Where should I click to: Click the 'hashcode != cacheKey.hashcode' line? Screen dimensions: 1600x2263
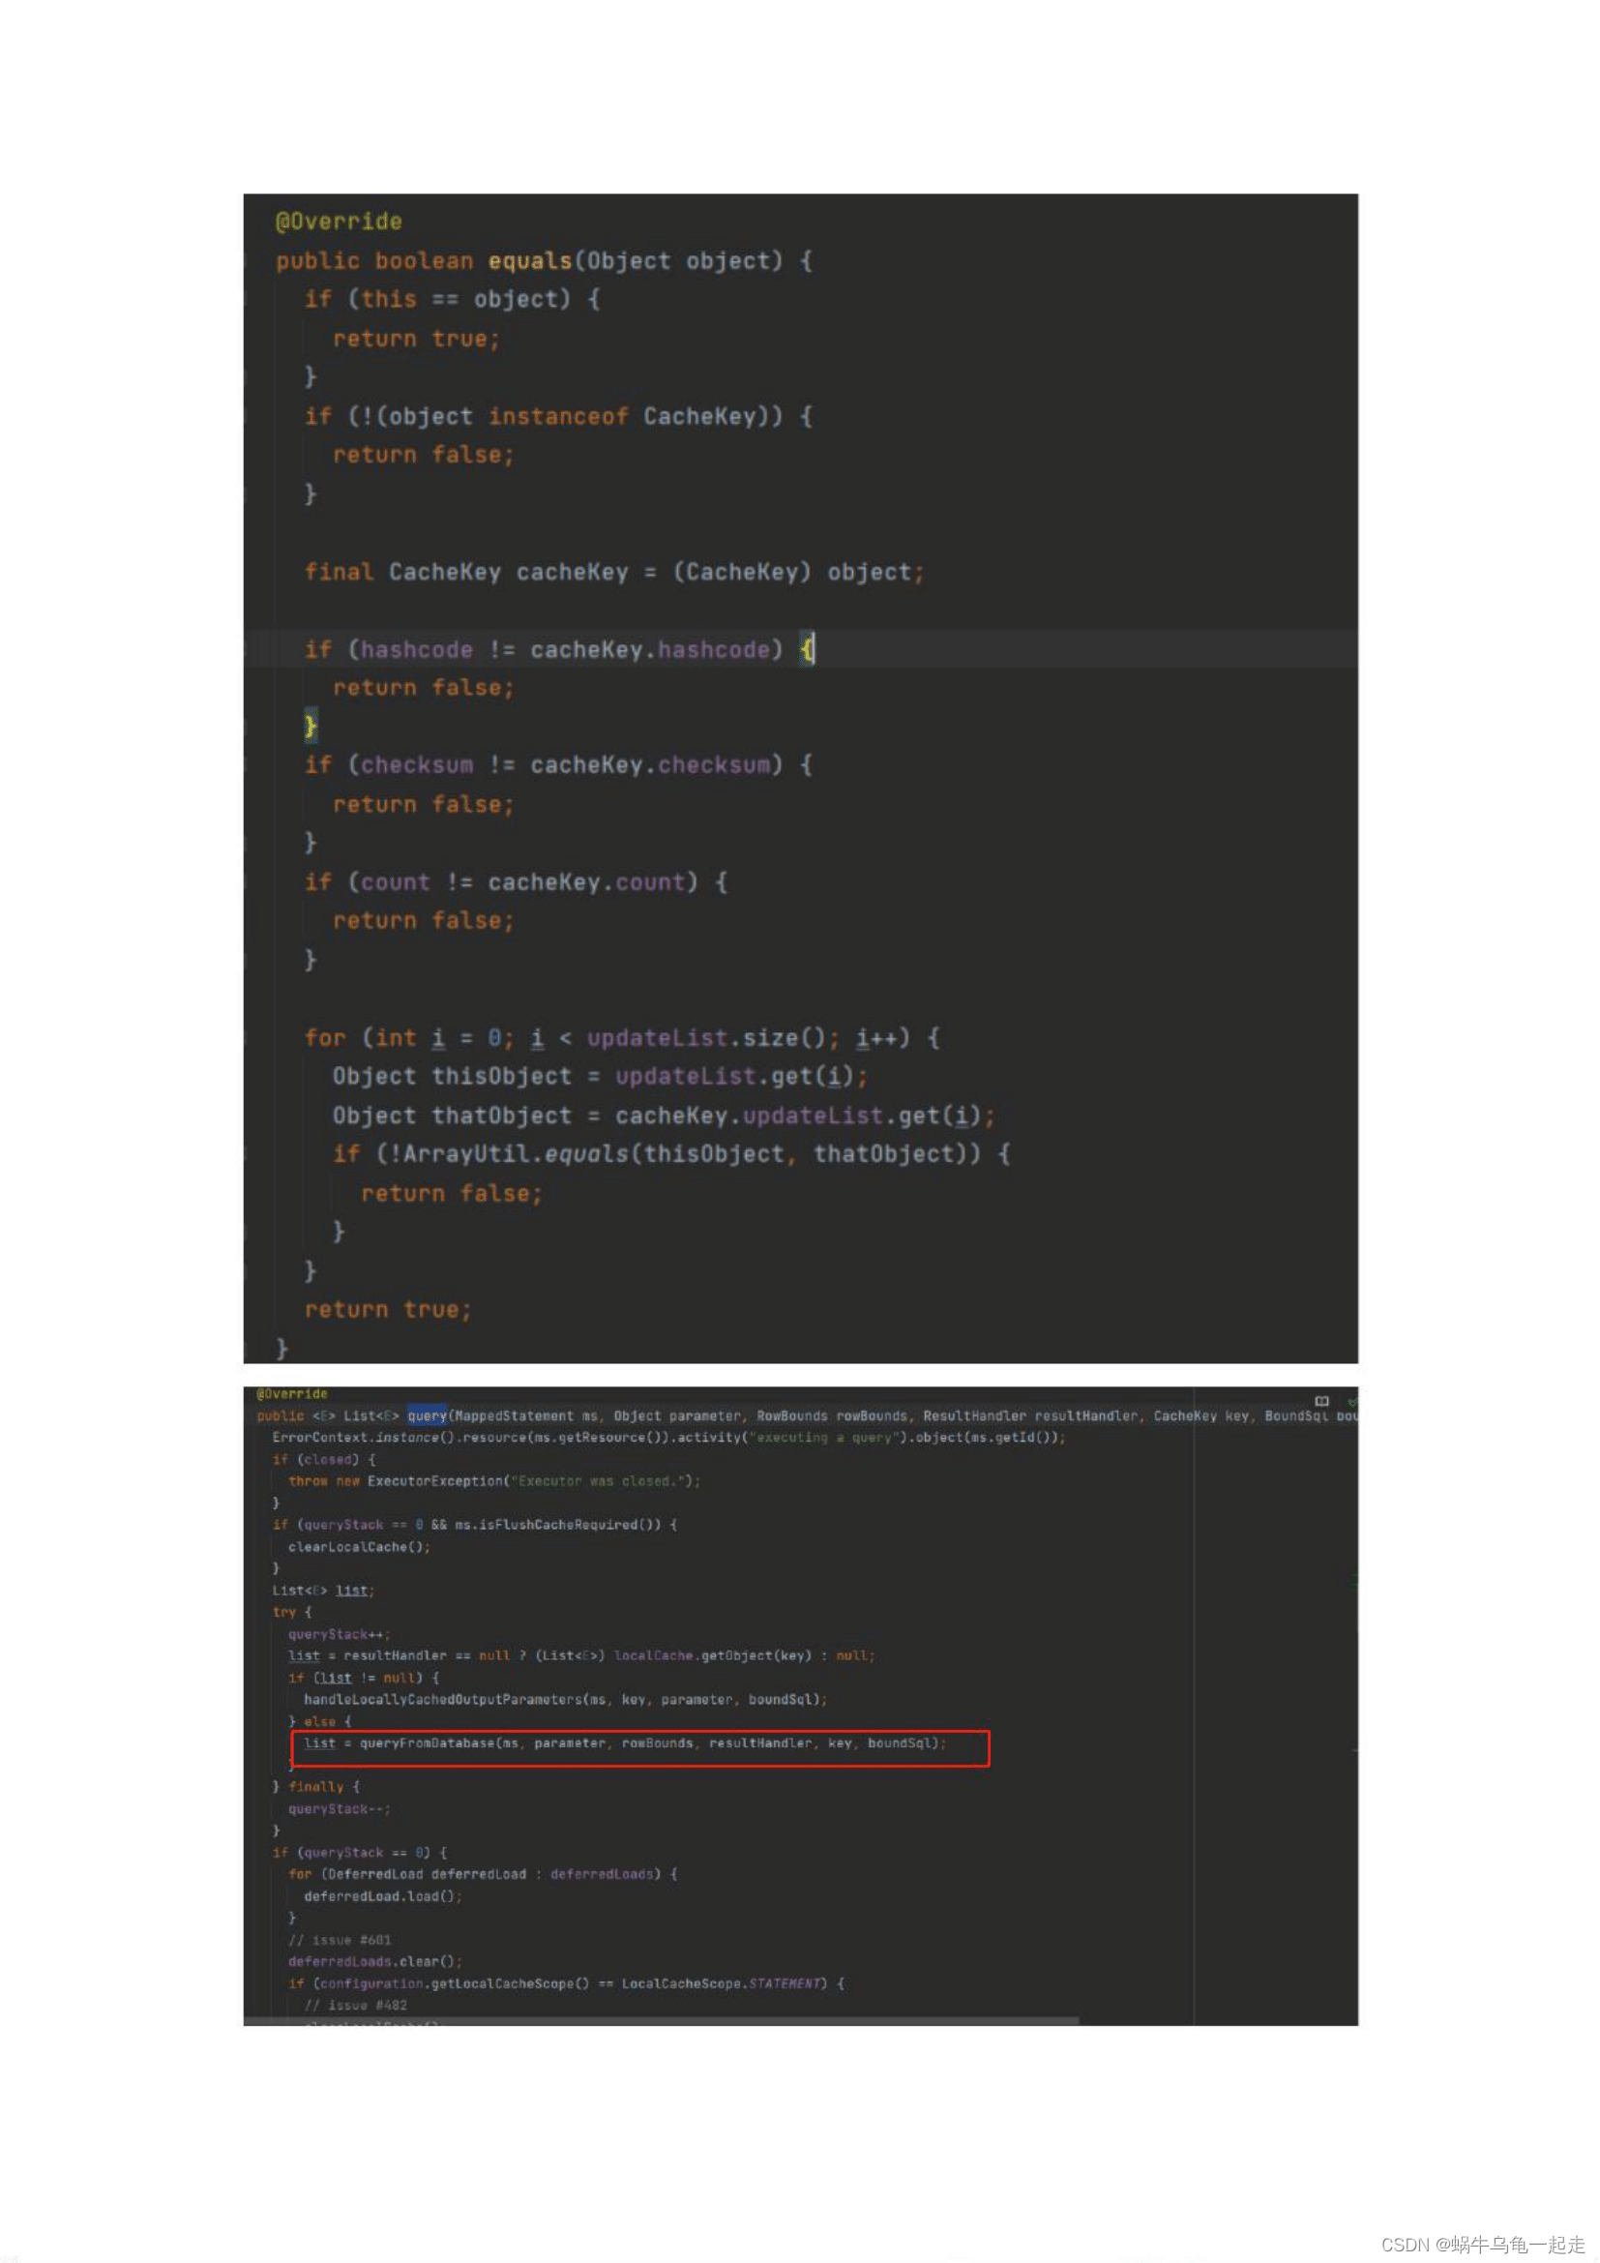(x=558, y=649)
